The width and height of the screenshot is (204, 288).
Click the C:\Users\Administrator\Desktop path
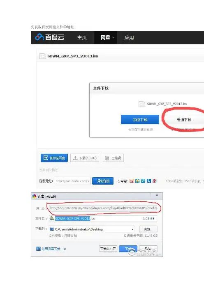(79, 229)
